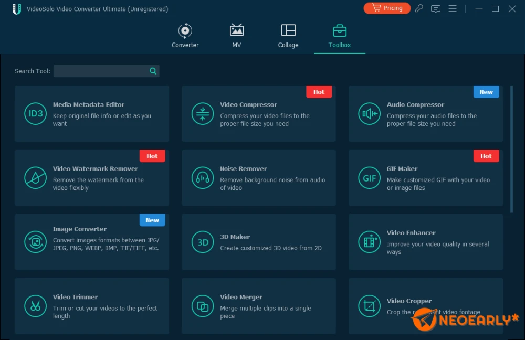Click the ID3 Media Metadata Editor icon

pyautogui.click(x=36, y=113)
